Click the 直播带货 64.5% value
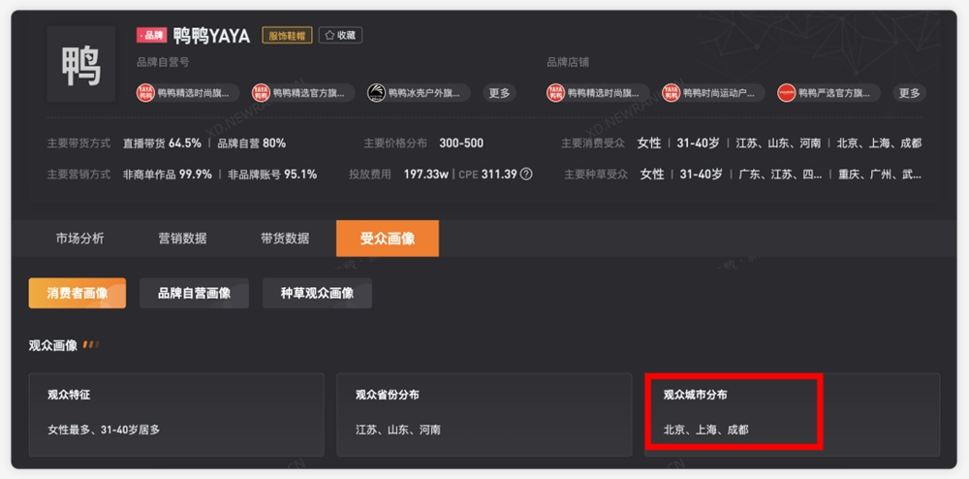Screen dimensions: 969x479 coord(162,144)
